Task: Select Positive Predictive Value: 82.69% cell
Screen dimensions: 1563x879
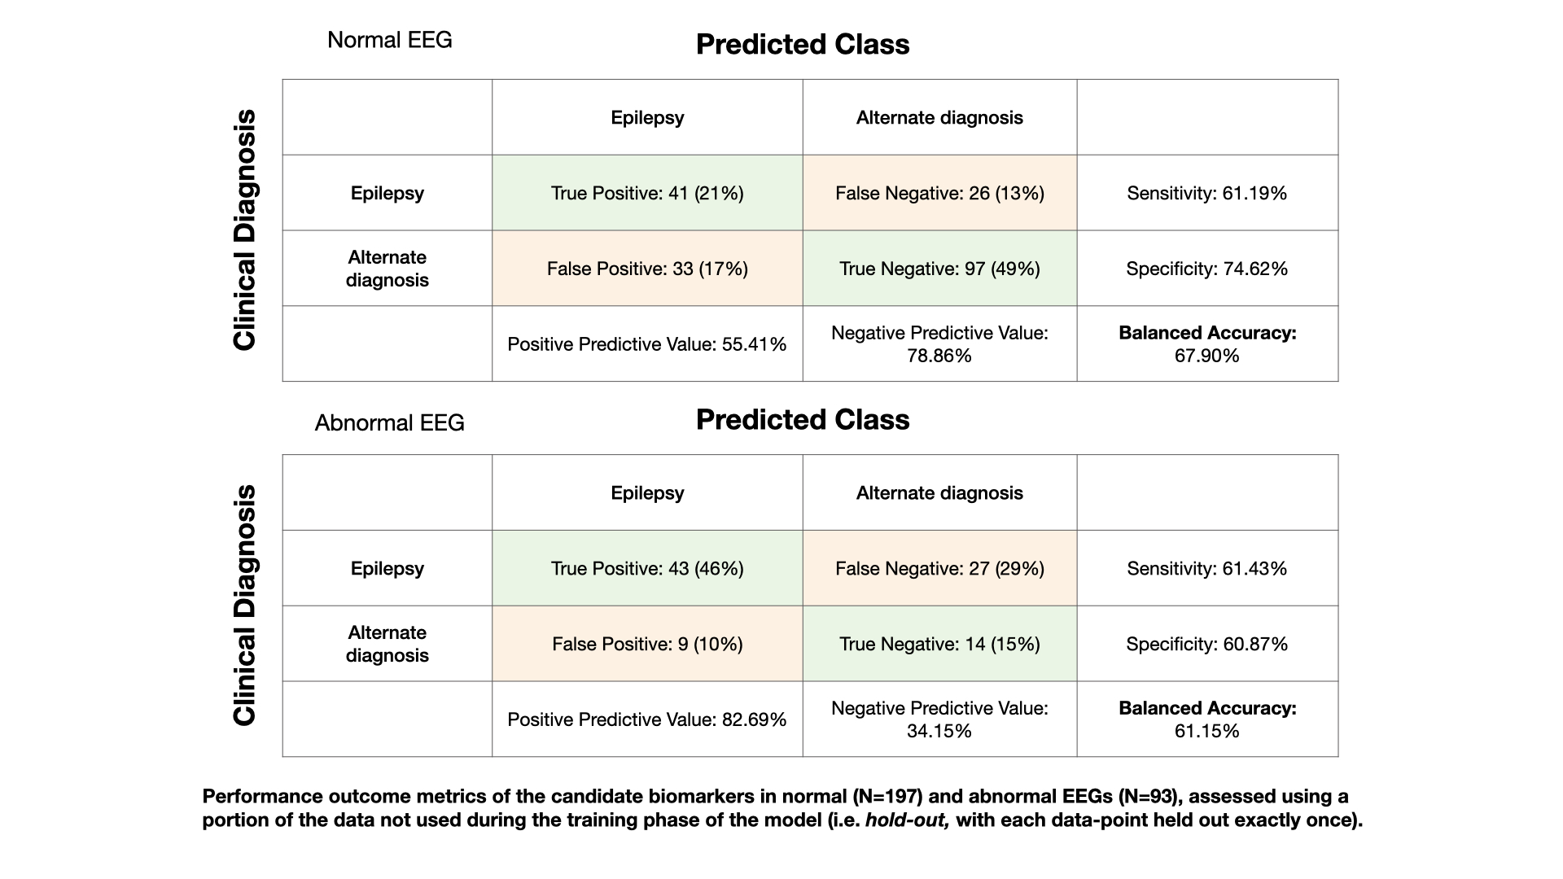Action: [x=647, y=719]
